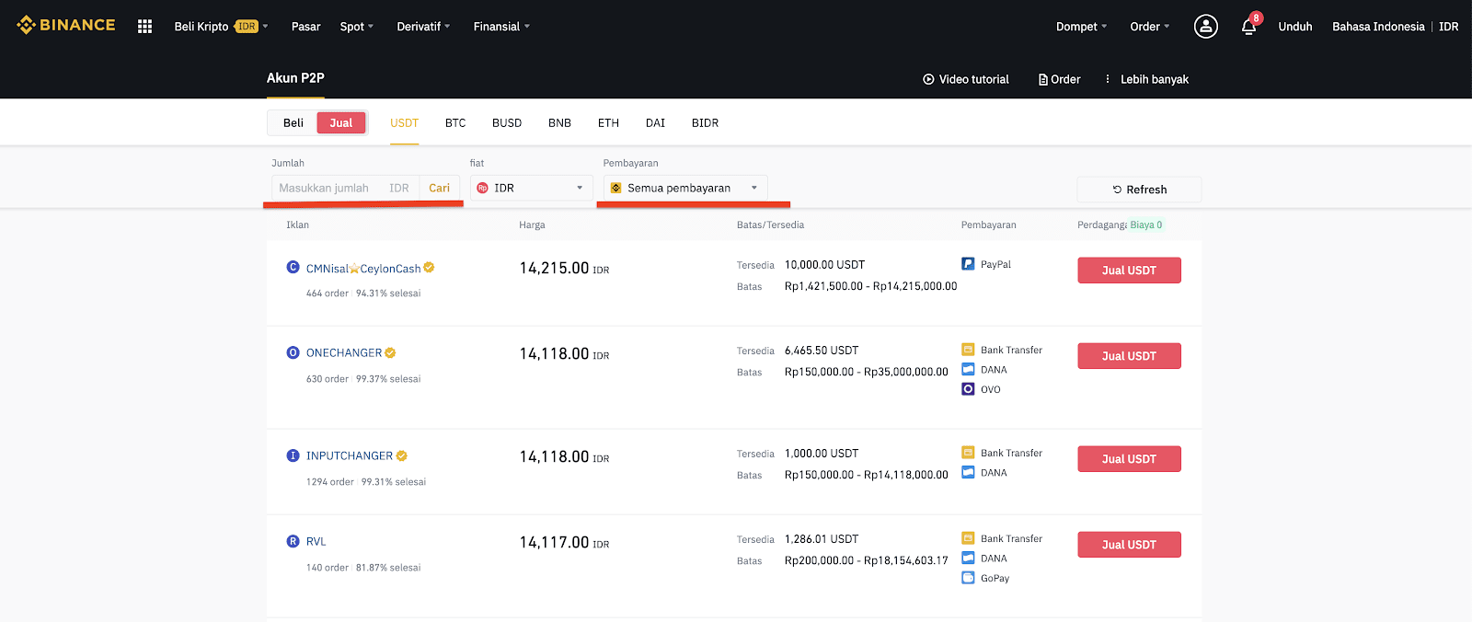Click Bank Transfer icon in INPUTCHANGER row
Screen dimensions: 1472x622
(x=968, y=453)
